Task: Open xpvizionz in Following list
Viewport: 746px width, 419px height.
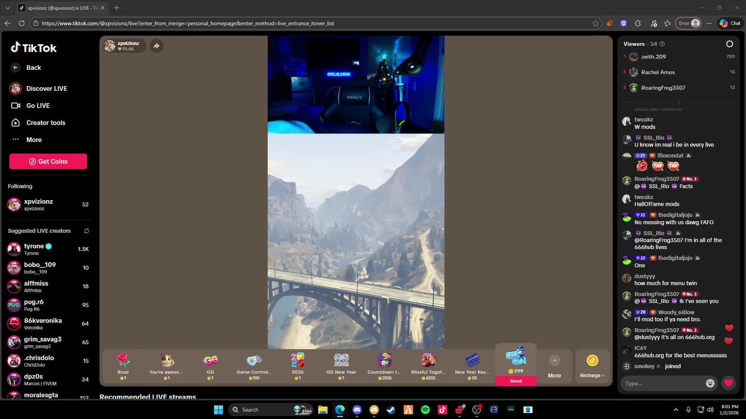Action: coord(48,204)
